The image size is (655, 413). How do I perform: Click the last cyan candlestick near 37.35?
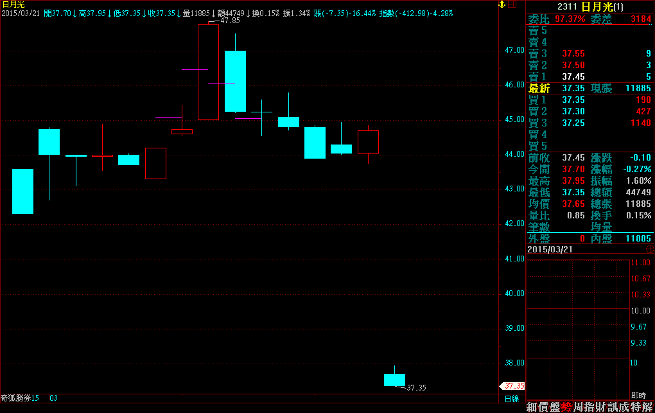(394, 380)
